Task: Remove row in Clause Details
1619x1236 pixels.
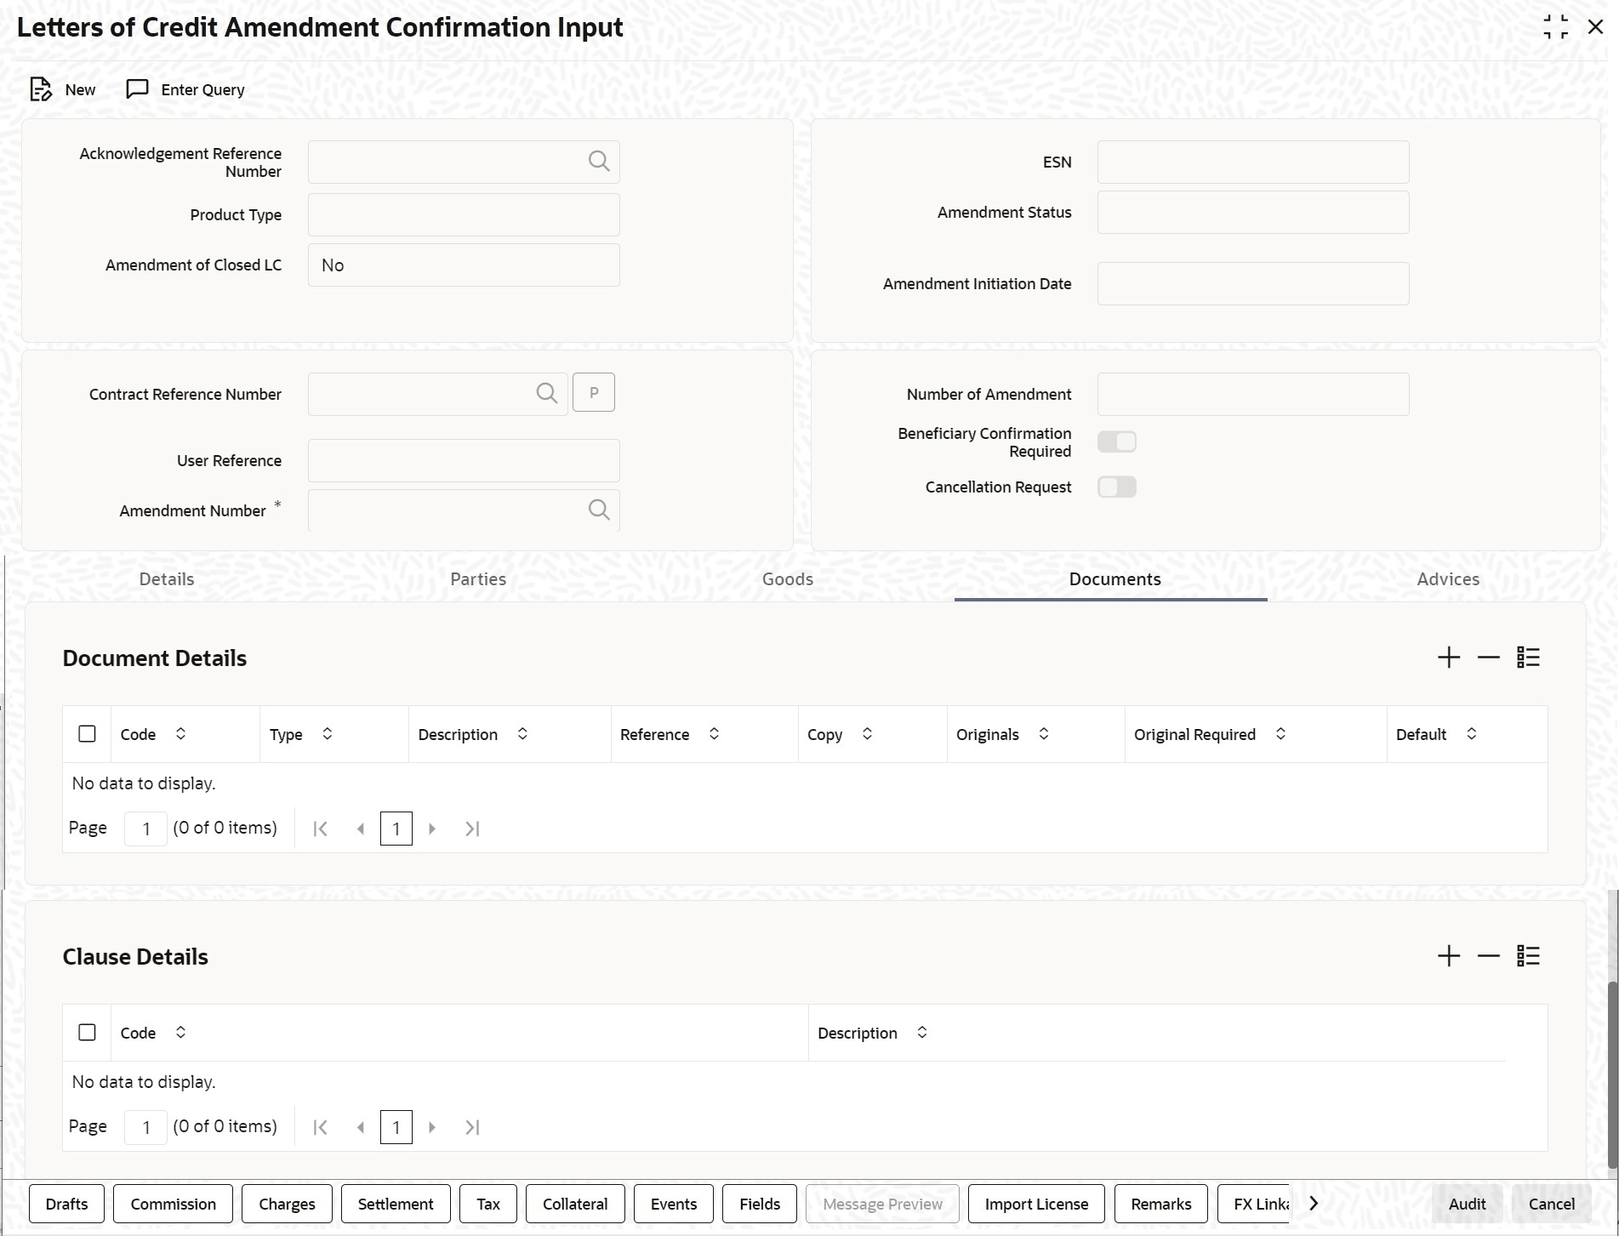Action: tap(1489, 956)
